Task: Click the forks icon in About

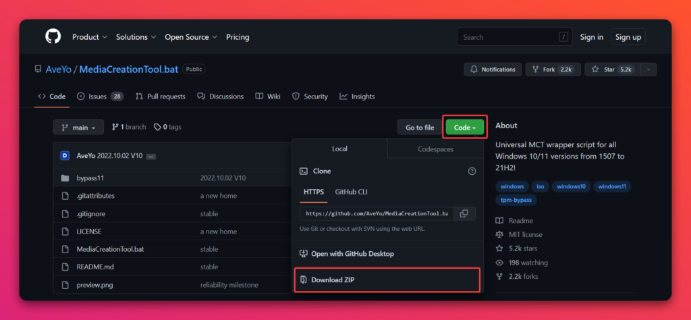Action: [x=499, y=276]
